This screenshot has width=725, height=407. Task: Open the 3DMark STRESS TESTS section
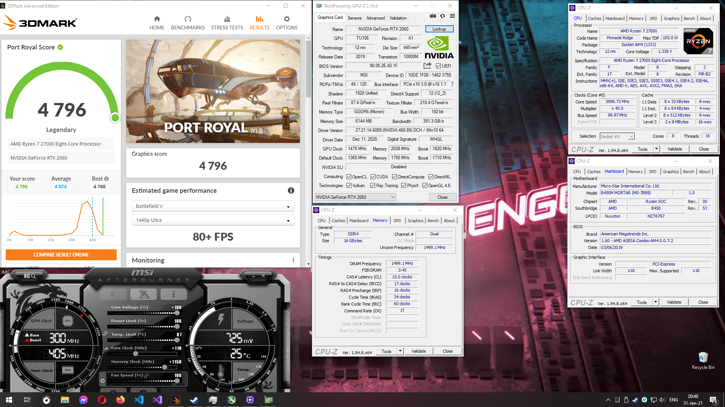click(x=227, y=23)
